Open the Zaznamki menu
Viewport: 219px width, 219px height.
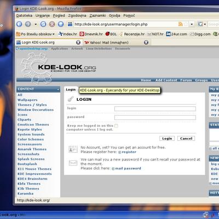(97, 15)
